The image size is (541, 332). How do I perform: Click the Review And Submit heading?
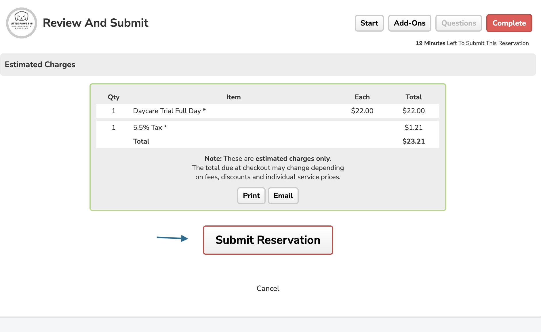pos(96,23)
